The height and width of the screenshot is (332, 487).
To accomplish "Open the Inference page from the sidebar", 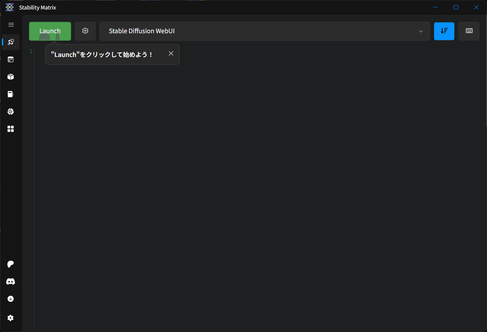I will (x=11, y=59).
